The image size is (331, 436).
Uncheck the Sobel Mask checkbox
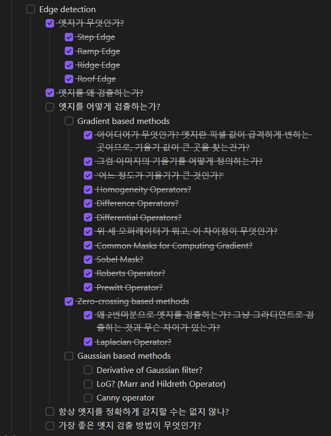tap(88, 260)
